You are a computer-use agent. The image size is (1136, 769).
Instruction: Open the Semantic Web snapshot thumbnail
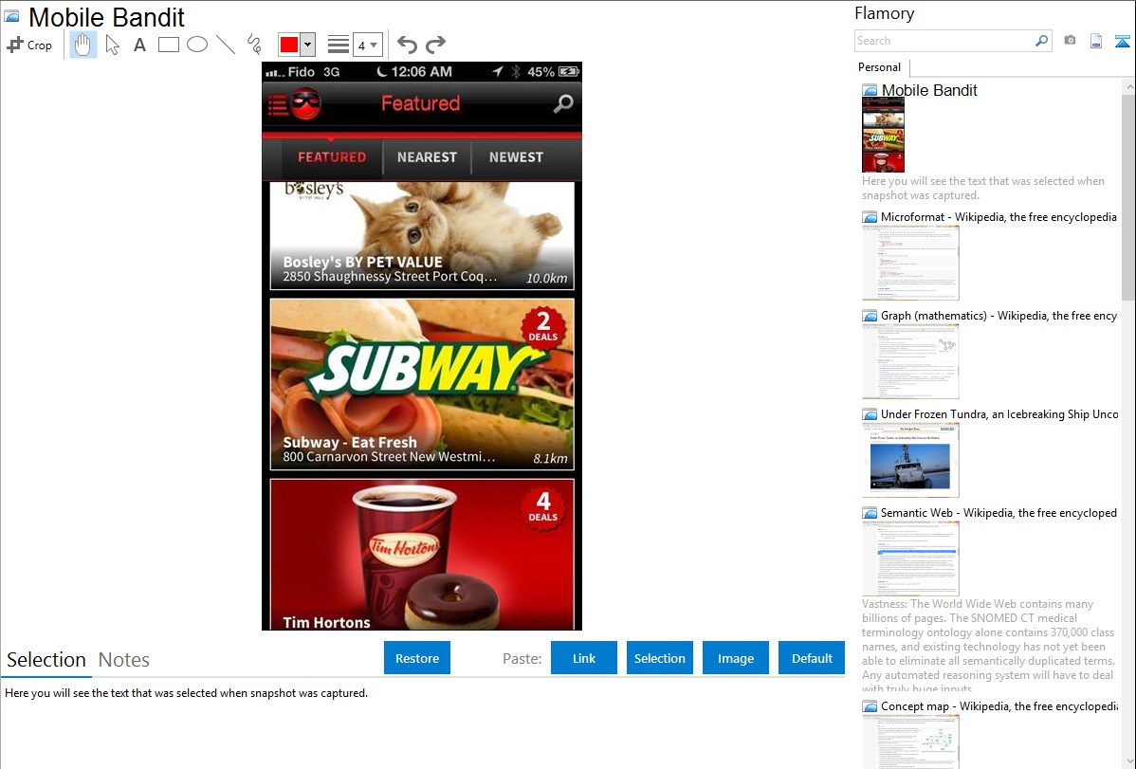pos(910,558)
